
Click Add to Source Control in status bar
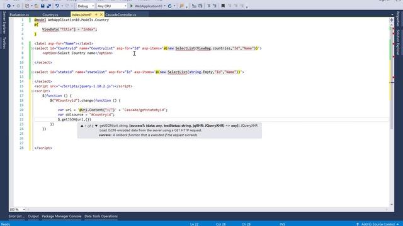click(x=378, y=224)
